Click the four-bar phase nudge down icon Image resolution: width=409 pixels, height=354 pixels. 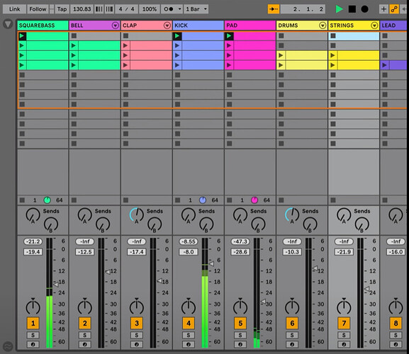click(x=99, y=9)
